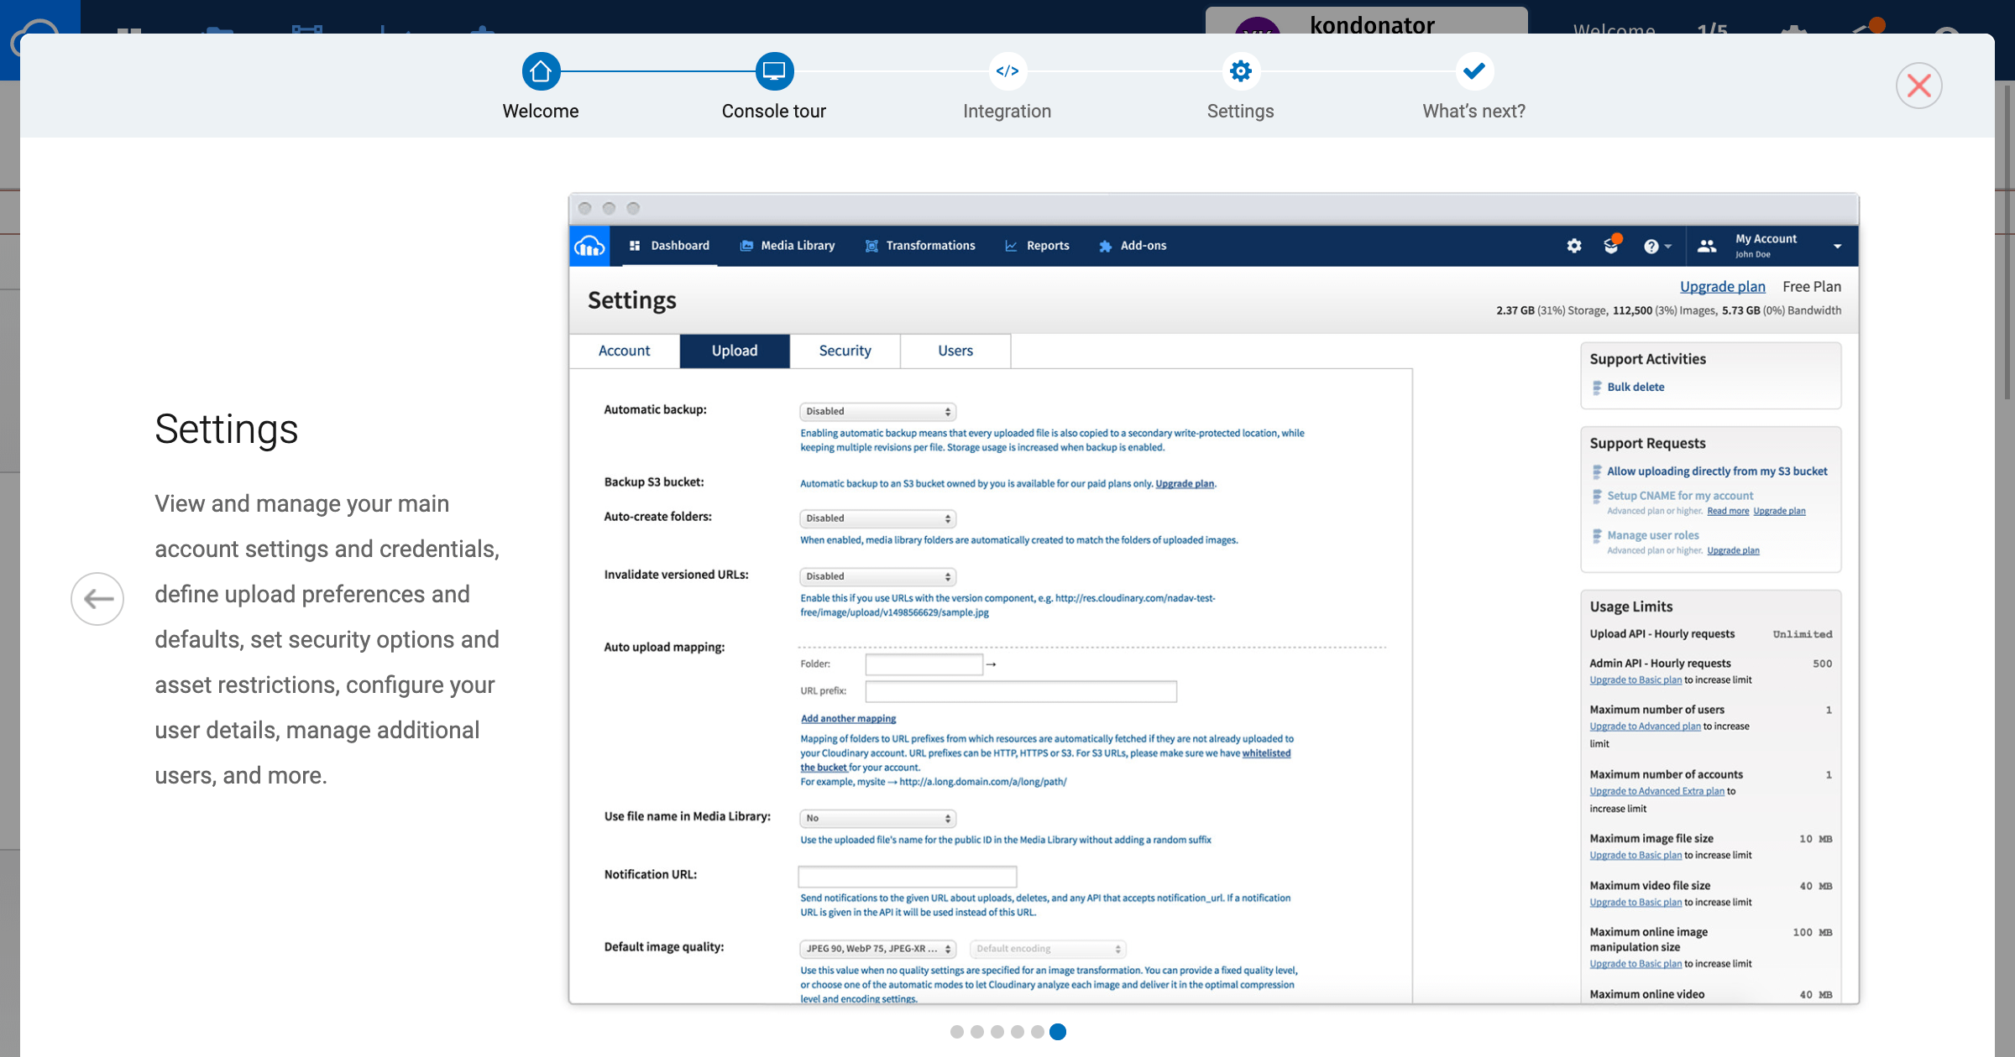
Task: Click the Cloudinary cloud logo in screenshot
Action: [589, 246]
